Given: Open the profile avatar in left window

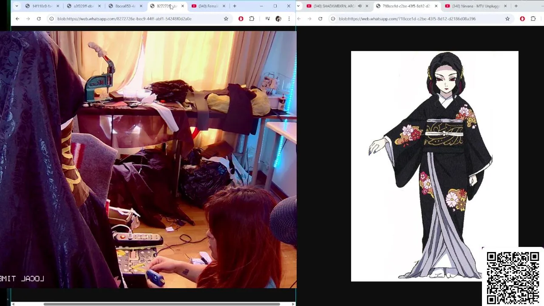Looking at the screenshot, I should click(x=278, y=19).
